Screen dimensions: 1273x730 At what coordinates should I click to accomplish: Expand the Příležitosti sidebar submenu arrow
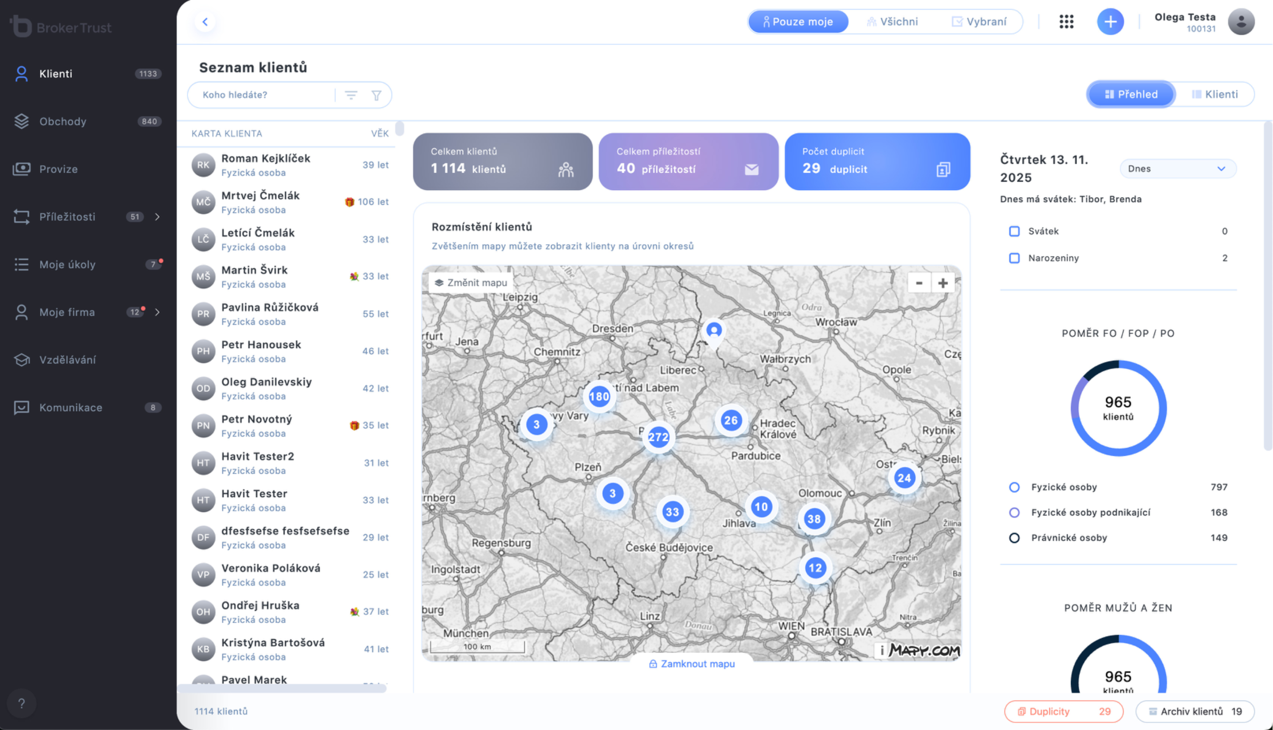[x=158, y=216]
